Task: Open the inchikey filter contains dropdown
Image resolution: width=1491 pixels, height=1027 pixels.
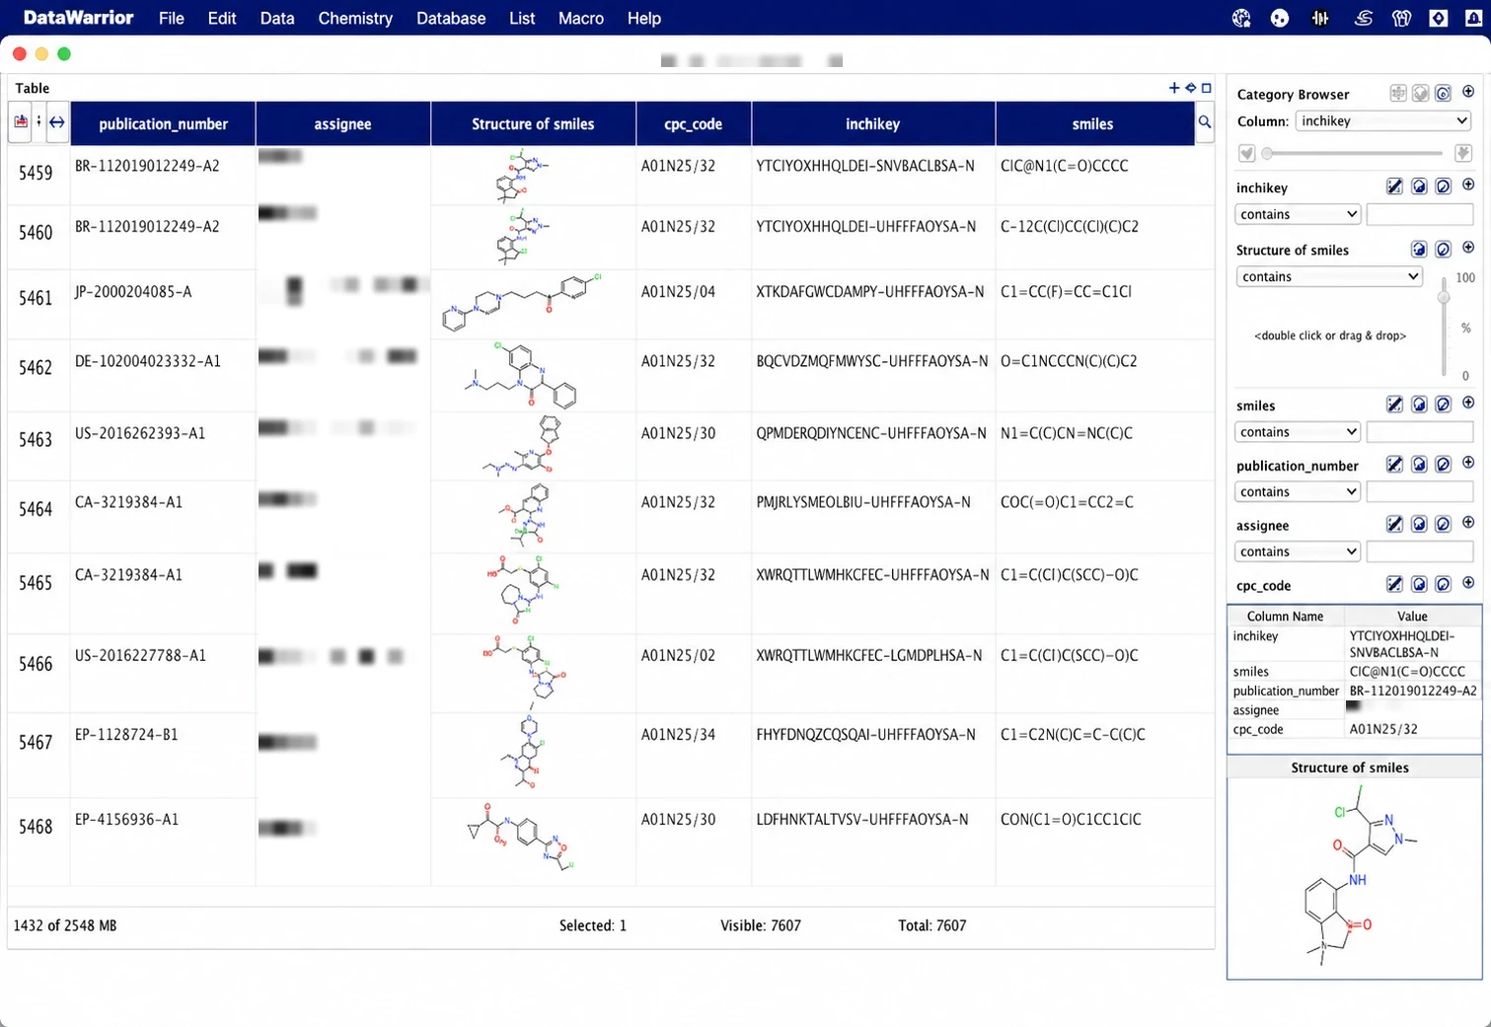Action: point(1298,214)
